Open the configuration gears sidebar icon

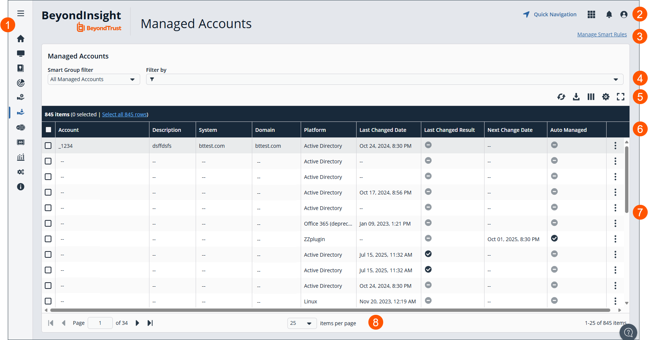tap(21, 172)
